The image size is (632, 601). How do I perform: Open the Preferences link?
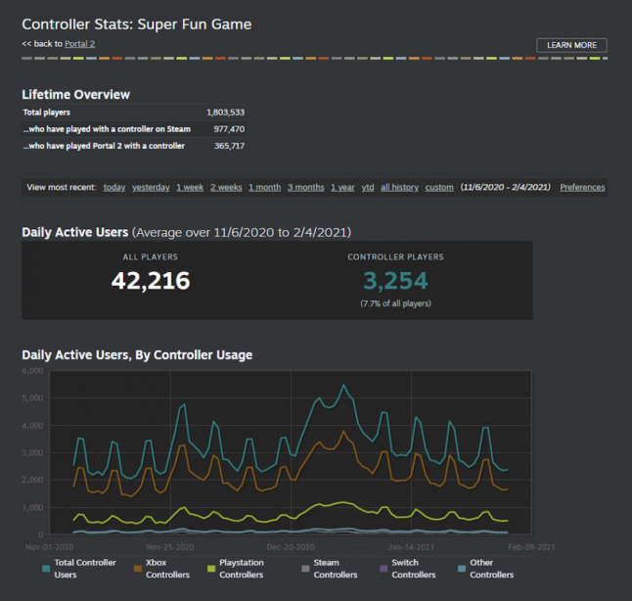(x=582, y=187)
